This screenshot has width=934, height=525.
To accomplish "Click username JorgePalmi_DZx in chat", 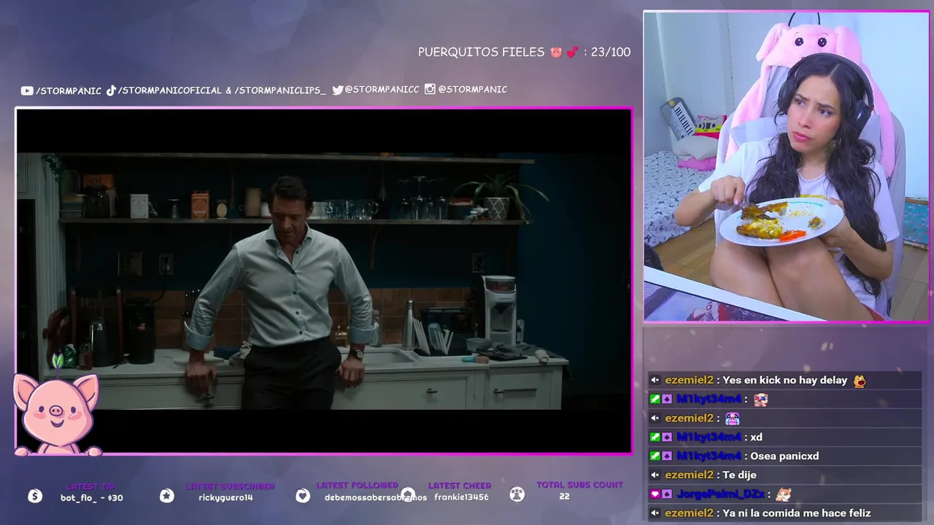I will tap(720, 494).
